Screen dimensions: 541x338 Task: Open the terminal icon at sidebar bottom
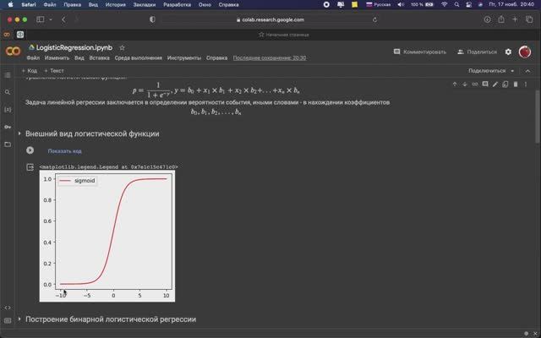8,320
